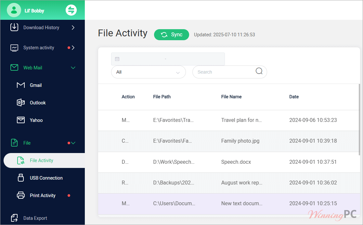Click the Outlook icon in sidebar
Viewport: 363px width, 225px height.
[21, 102]
